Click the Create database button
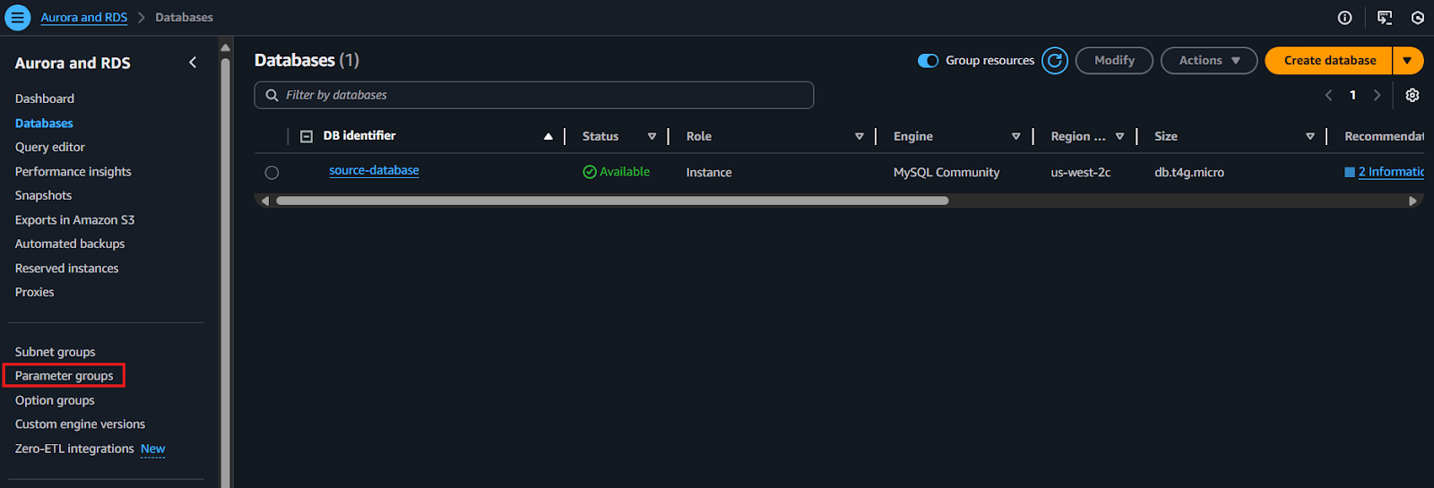The image size is (1434, 488). 1329,61
